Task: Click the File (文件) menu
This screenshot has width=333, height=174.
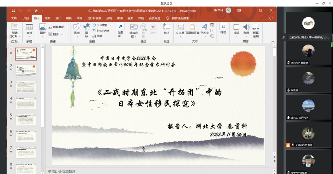Action: (x=14, y=18)
